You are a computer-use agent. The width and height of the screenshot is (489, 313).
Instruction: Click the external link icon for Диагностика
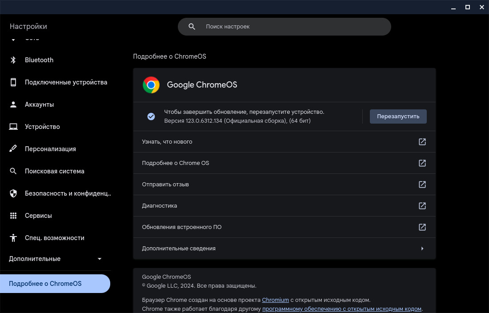(x=422, y=206)
